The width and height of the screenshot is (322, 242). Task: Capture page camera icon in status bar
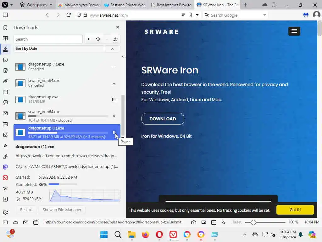(193, 222)
